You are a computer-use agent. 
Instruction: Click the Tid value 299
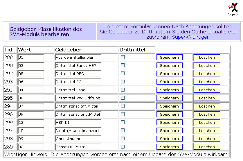[x=8, y=123]
